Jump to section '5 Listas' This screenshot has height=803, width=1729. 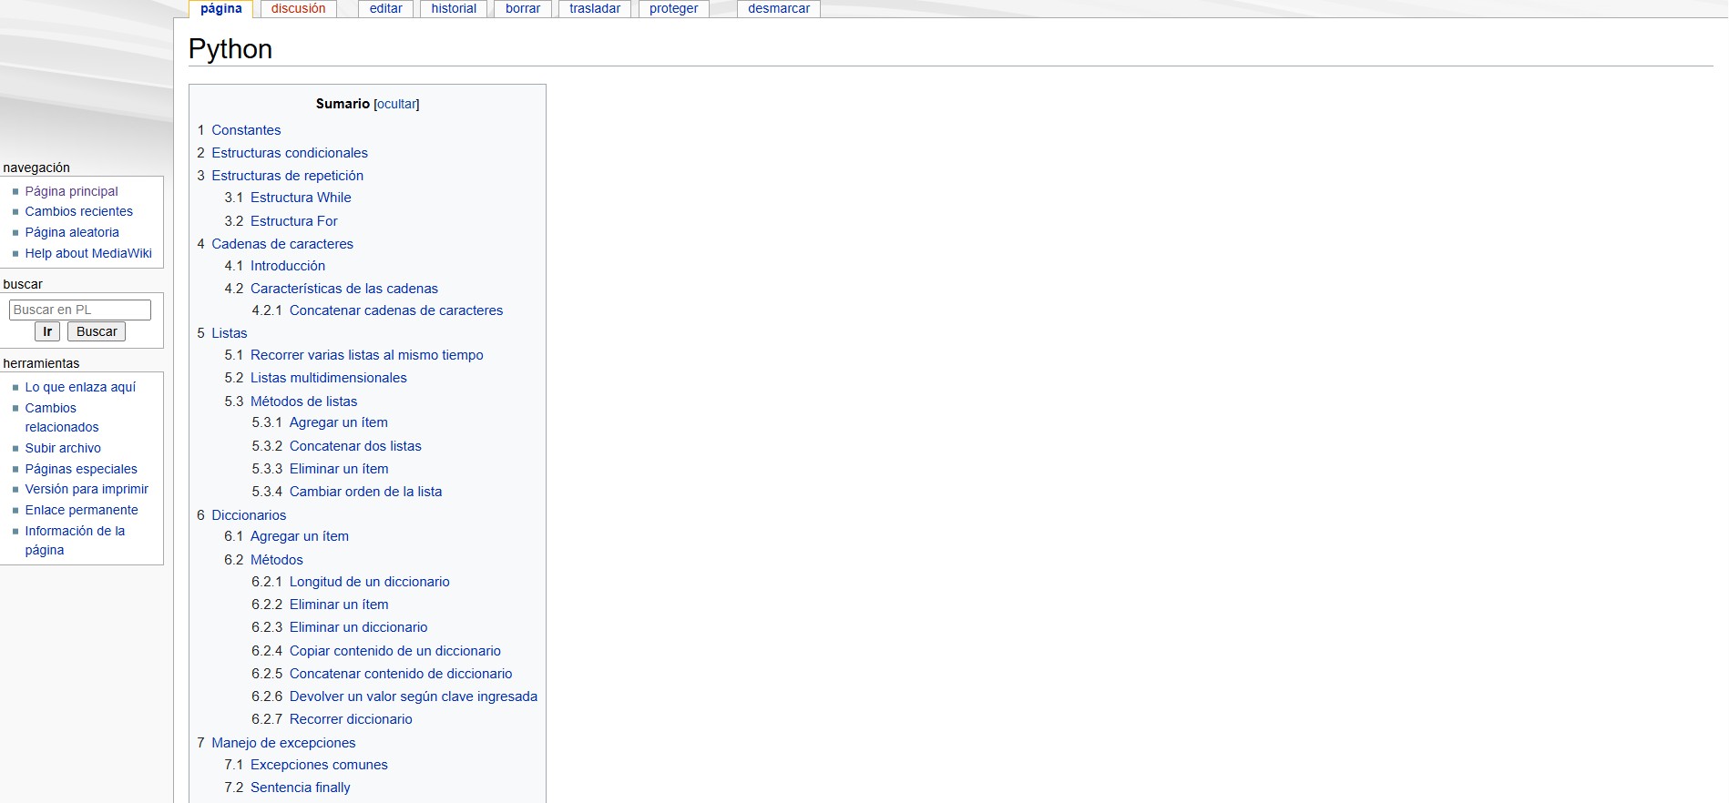222,333
